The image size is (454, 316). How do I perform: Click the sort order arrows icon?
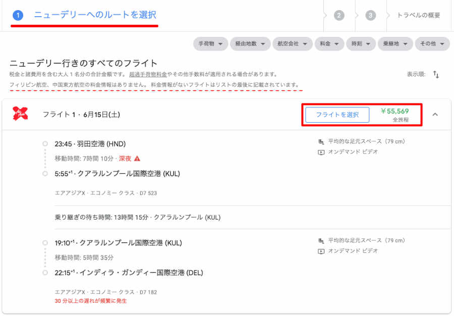point(436,75)
